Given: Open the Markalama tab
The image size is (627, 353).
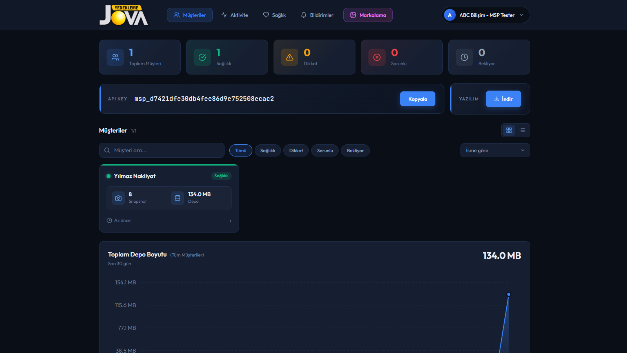Looking at the screenshot, I should pyautogui.click(x=368, y=15).
